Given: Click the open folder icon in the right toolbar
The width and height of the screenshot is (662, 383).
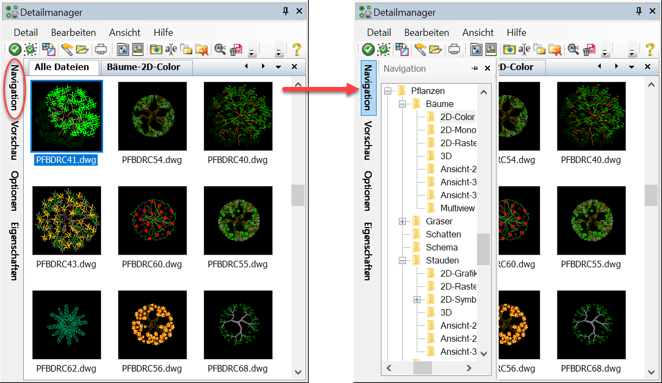Looking at the screenshot, I should (435, 49).
